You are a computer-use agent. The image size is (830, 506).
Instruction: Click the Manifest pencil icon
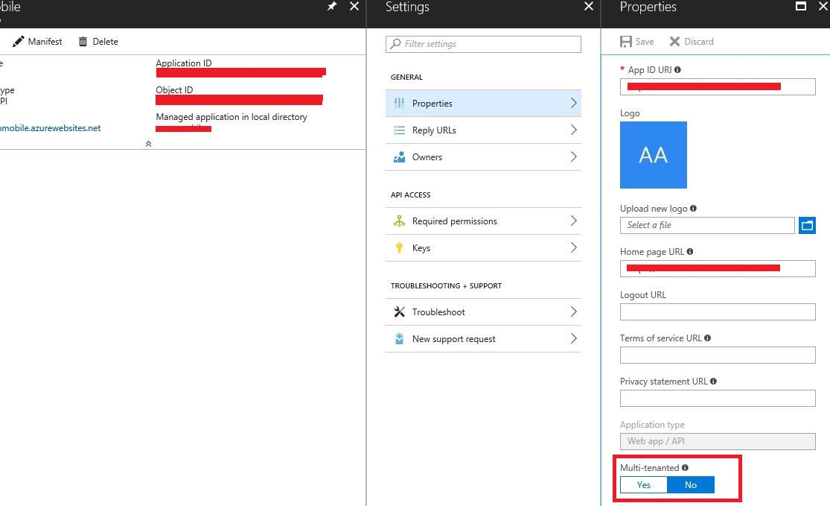click(19, 41)
